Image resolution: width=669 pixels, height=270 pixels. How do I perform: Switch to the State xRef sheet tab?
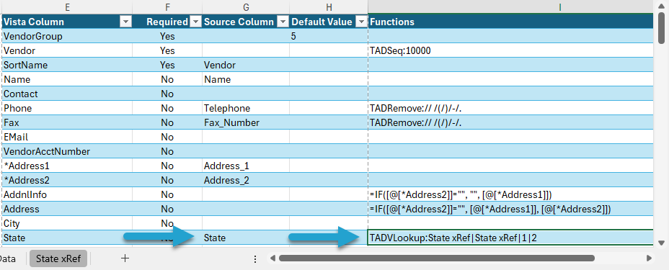click(x=58, y=258)
